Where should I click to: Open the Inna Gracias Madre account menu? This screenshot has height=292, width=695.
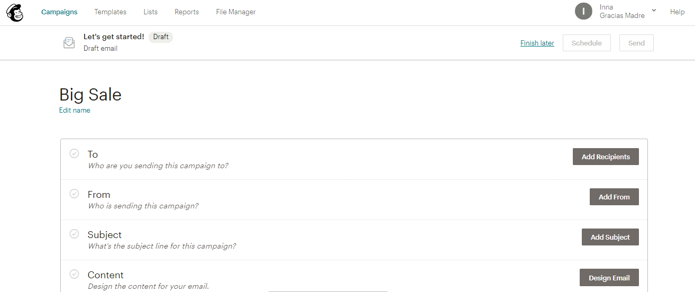[x=622, y=12]
